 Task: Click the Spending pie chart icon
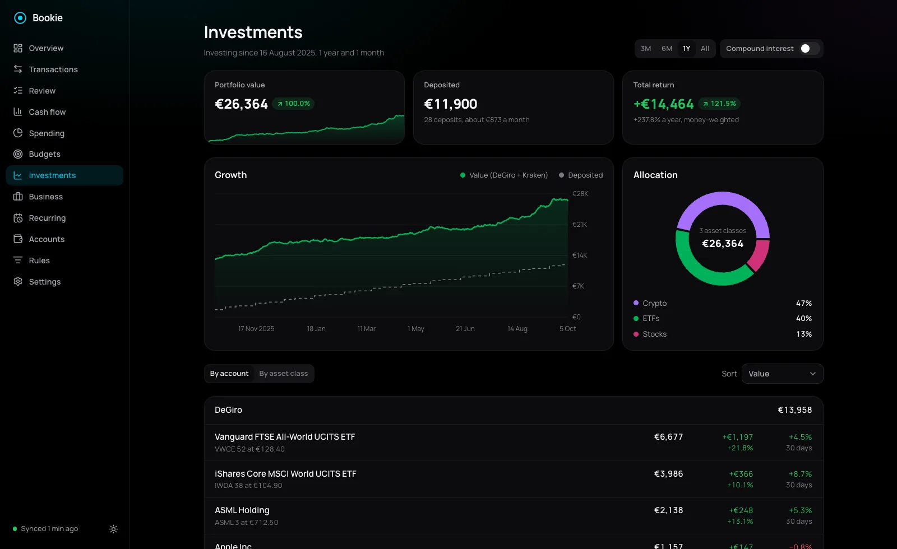[x=18, y=133]
